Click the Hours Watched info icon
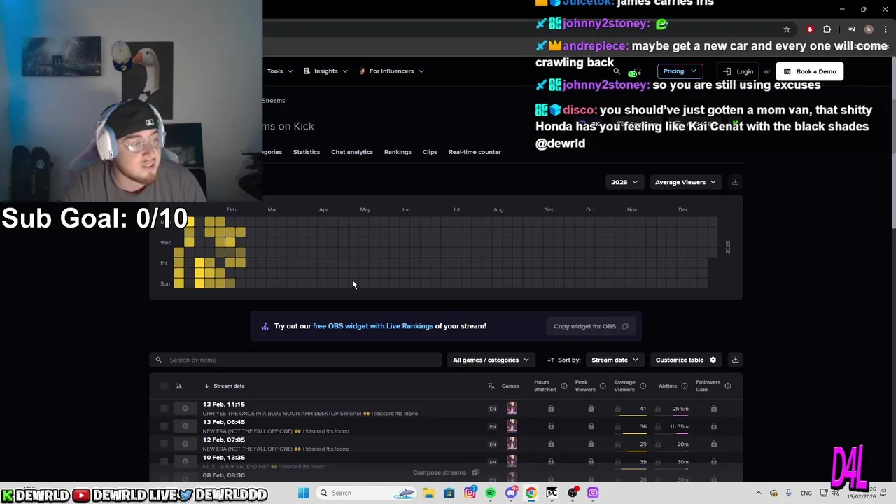The image size is (896, 504). pyautogui.click(x=564, y=386)
